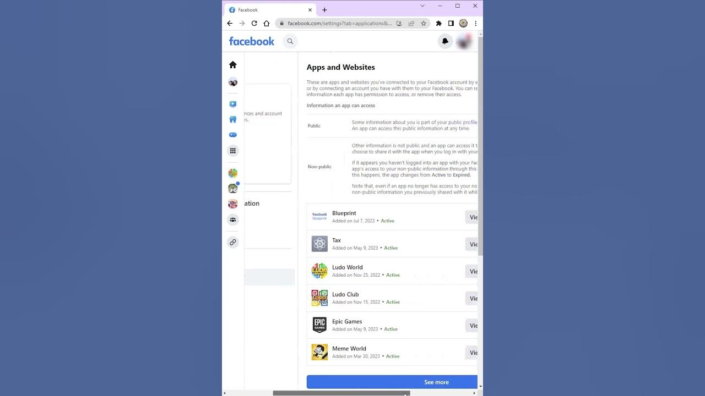Click the Blueprint app logo
Screen dimensions: 705x396
(x=319, y=217)
